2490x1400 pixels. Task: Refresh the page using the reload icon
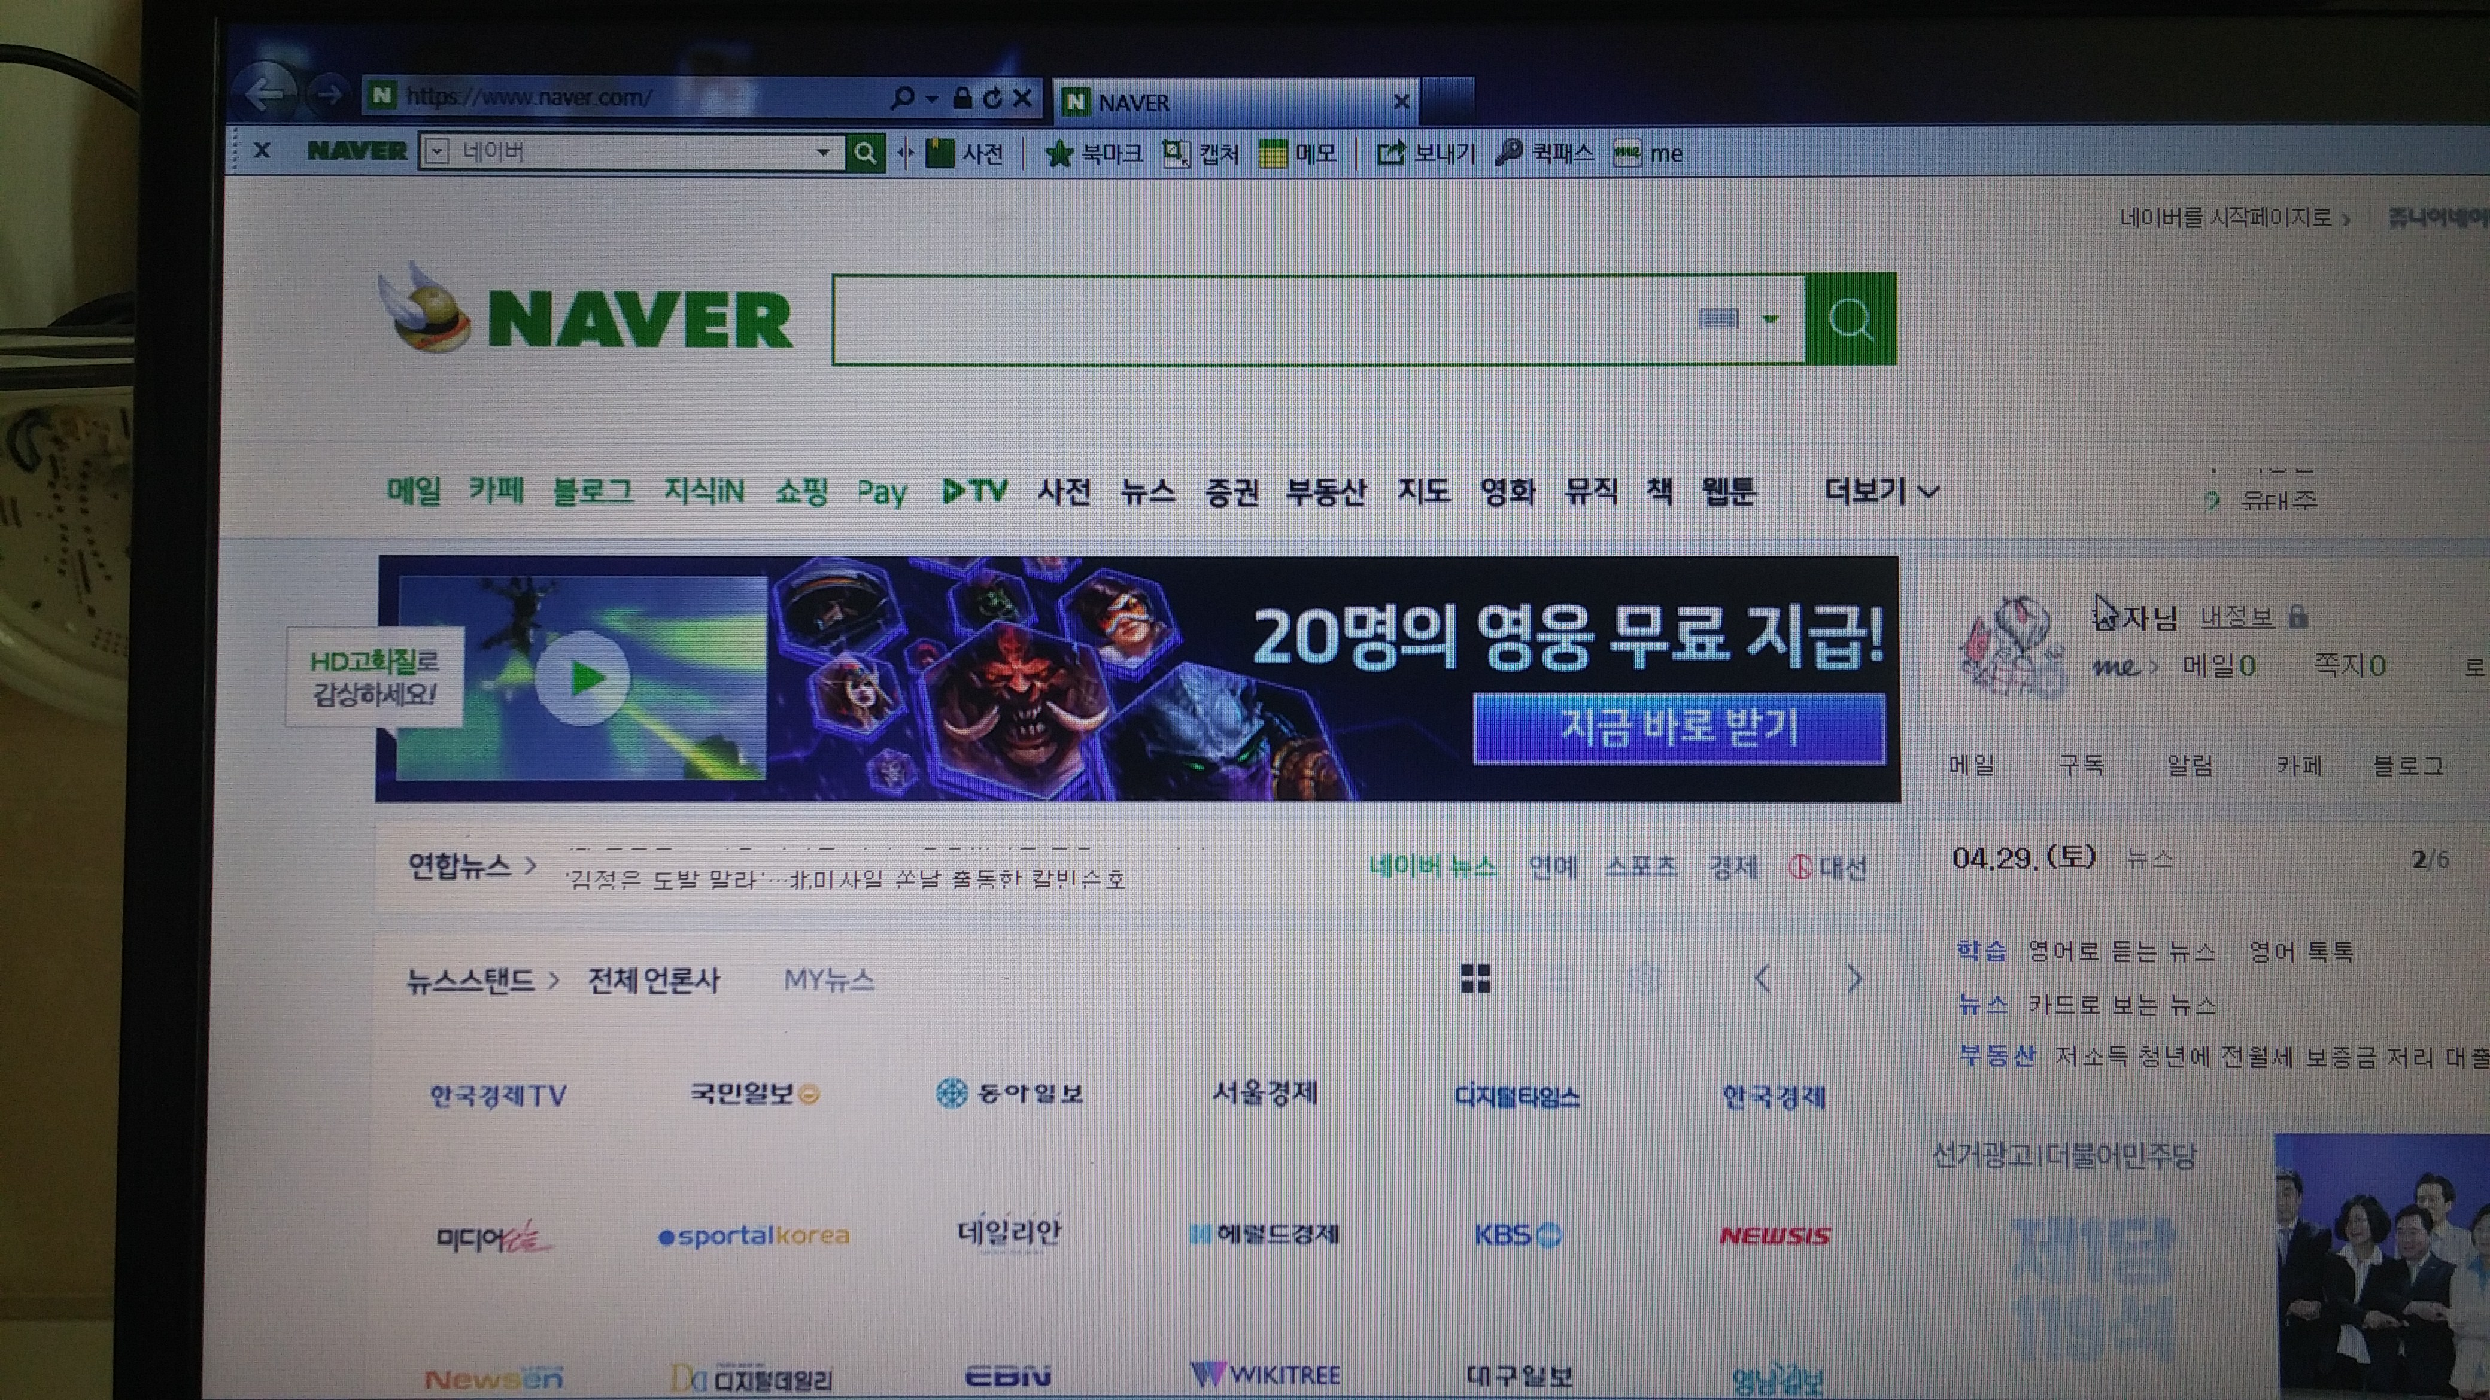(993, 98)
